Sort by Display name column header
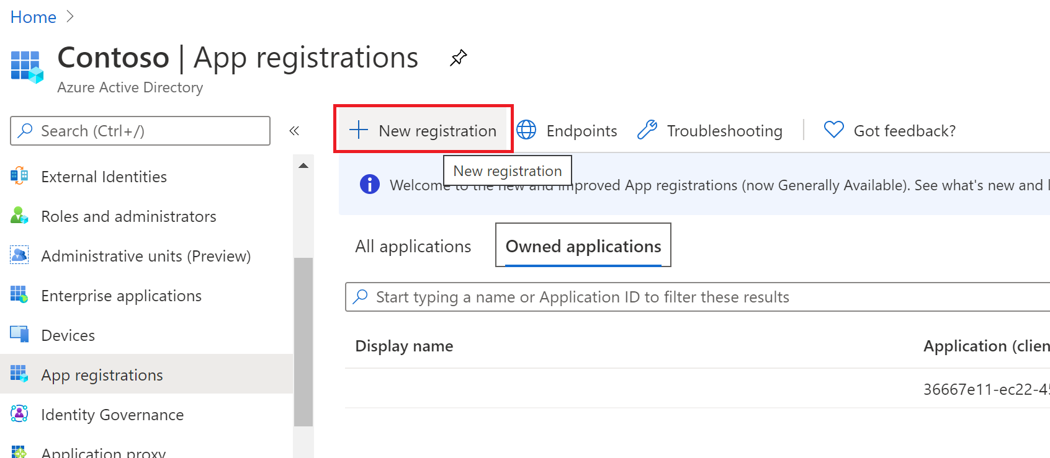 (x=404, y=346)
